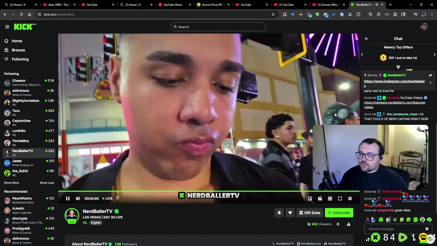Seek on the green stream progress bar

pos(209,192)
